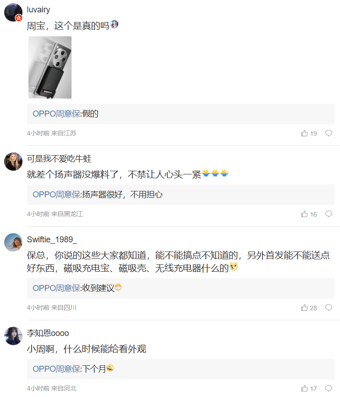
Task: Click OPPO周意保 in the reply '假的'
Action: pyautogui.click(x=56, y=114)
